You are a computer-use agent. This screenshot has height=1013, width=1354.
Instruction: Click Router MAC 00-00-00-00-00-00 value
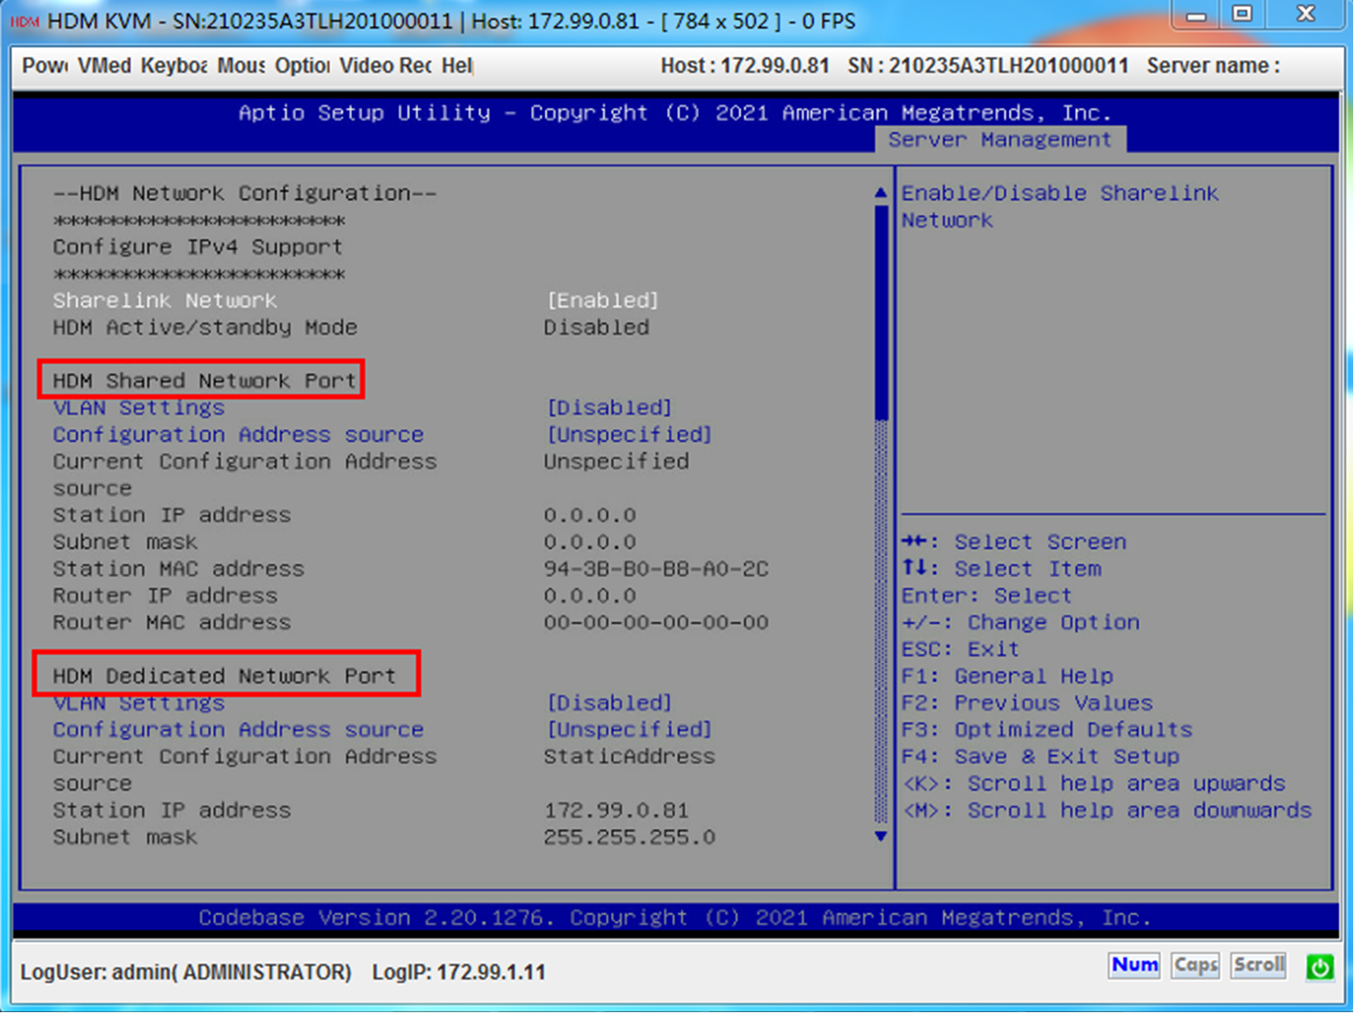[x=656, y=623]
